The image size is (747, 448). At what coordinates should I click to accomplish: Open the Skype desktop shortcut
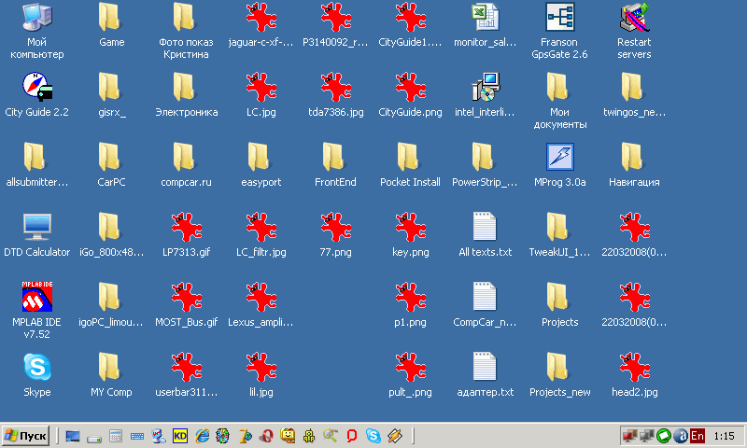point(36,367)
